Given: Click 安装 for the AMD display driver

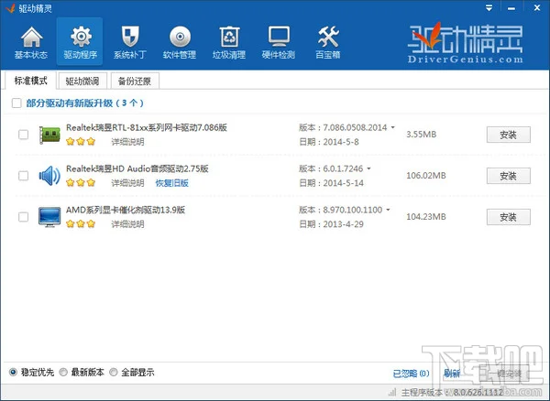Looking at the screenshot, I should [x=508, y=217].
